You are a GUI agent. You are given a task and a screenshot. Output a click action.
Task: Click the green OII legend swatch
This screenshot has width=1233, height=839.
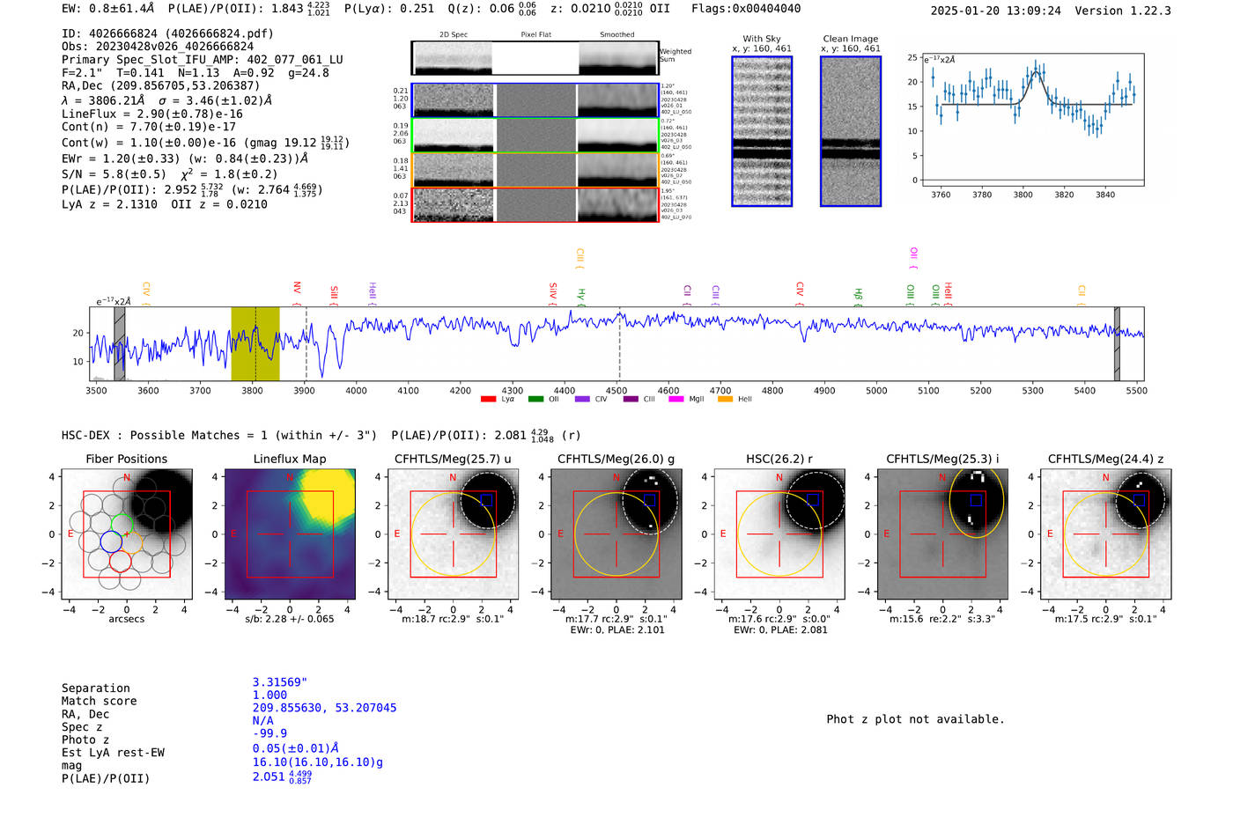pyautogui.click(x=535, y=400)
